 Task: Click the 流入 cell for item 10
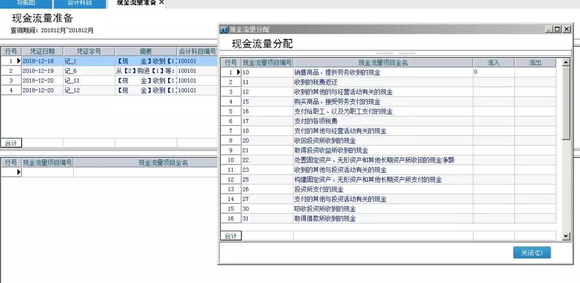(x=493, y=72)
